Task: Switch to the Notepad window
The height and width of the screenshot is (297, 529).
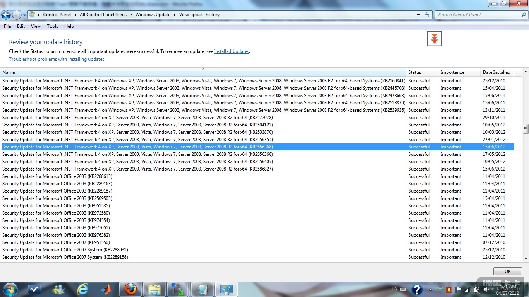Action: point(203,289)
